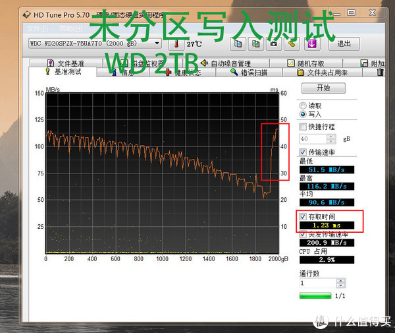Click the 开始 start button
Screen dimensions: 395x333
pos(323,88)
